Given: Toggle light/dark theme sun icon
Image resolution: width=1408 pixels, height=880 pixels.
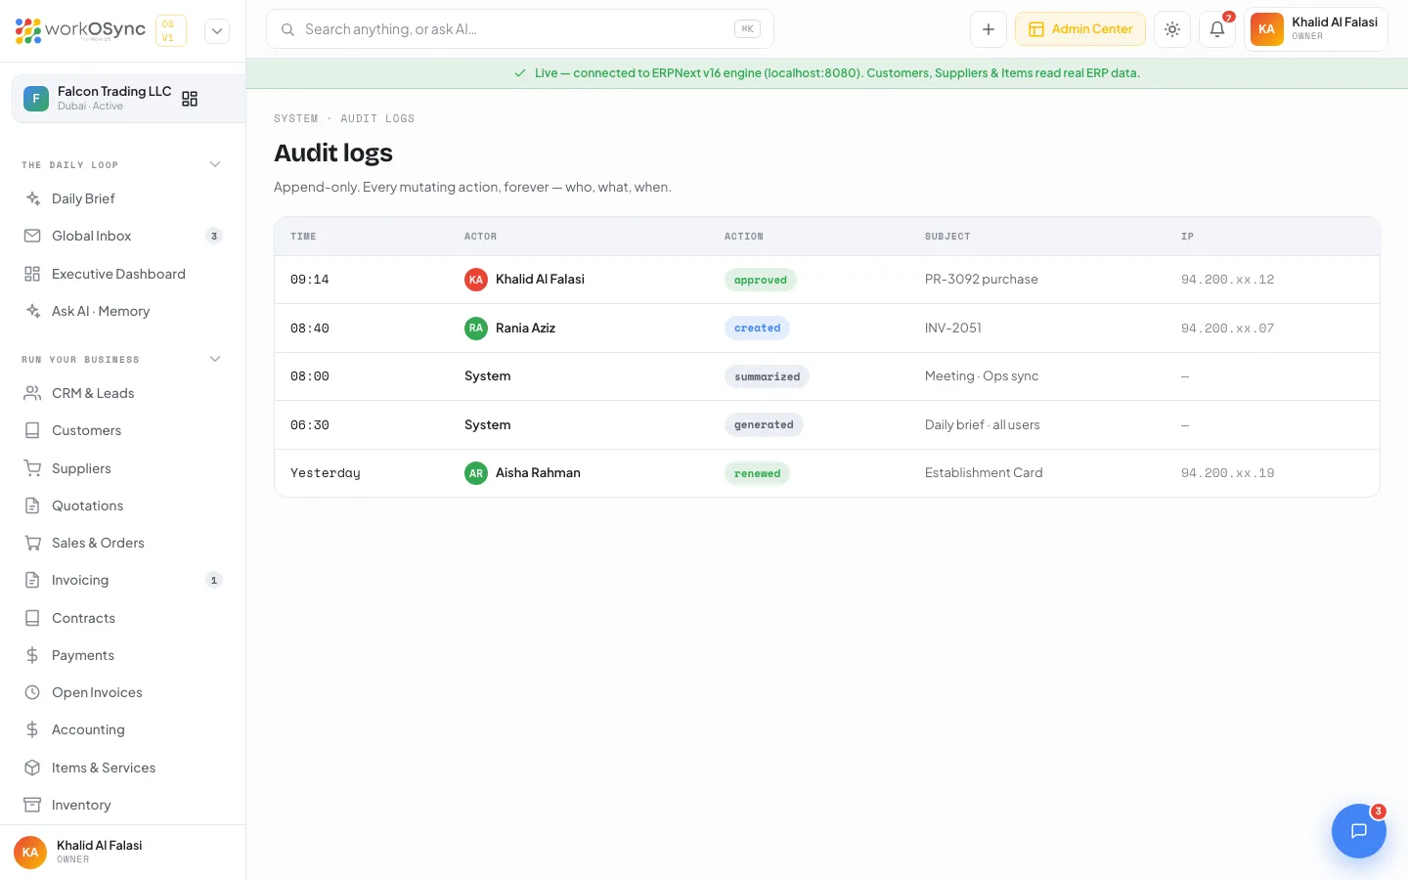Looking at the screenshot, I should [x=1172, y=29].
